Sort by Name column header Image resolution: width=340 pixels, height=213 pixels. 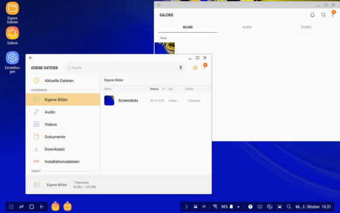pyautogui.click(x=108, y=89)
